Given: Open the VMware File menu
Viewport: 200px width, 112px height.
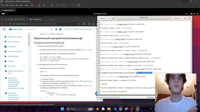Looking at the screenshot, I should click(x=2, y=5).
